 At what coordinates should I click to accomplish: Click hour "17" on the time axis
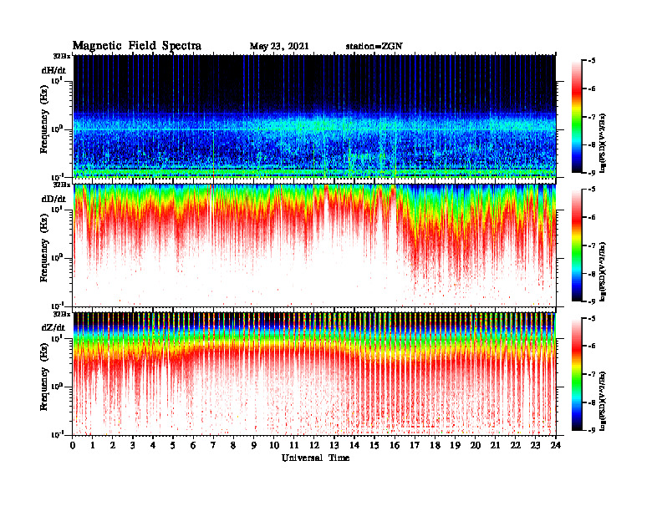tap(415, 446)
